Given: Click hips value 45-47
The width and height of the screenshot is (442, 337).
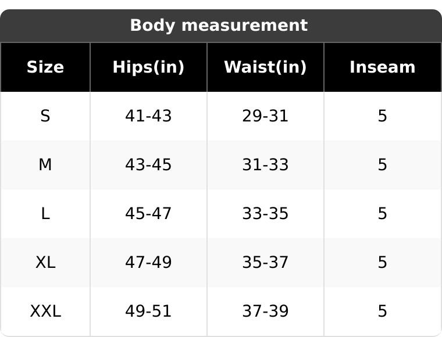Looking at the screenshot, I should tap(148, 214).
